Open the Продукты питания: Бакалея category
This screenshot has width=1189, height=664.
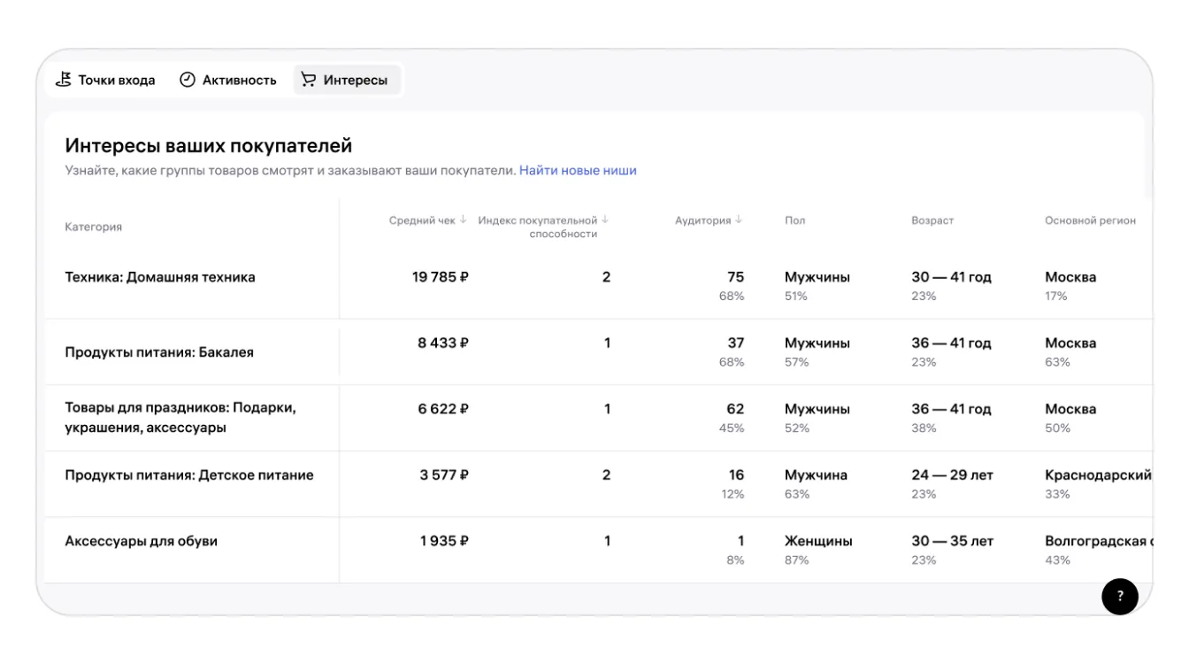tap(159, 352)
